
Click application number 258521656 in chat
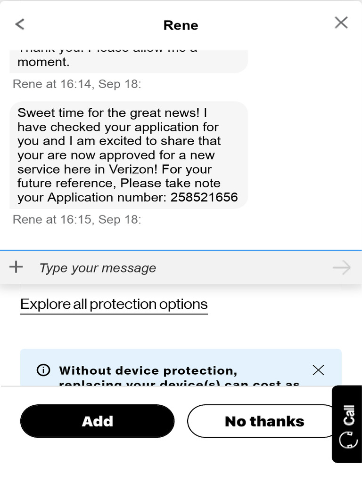204,197
